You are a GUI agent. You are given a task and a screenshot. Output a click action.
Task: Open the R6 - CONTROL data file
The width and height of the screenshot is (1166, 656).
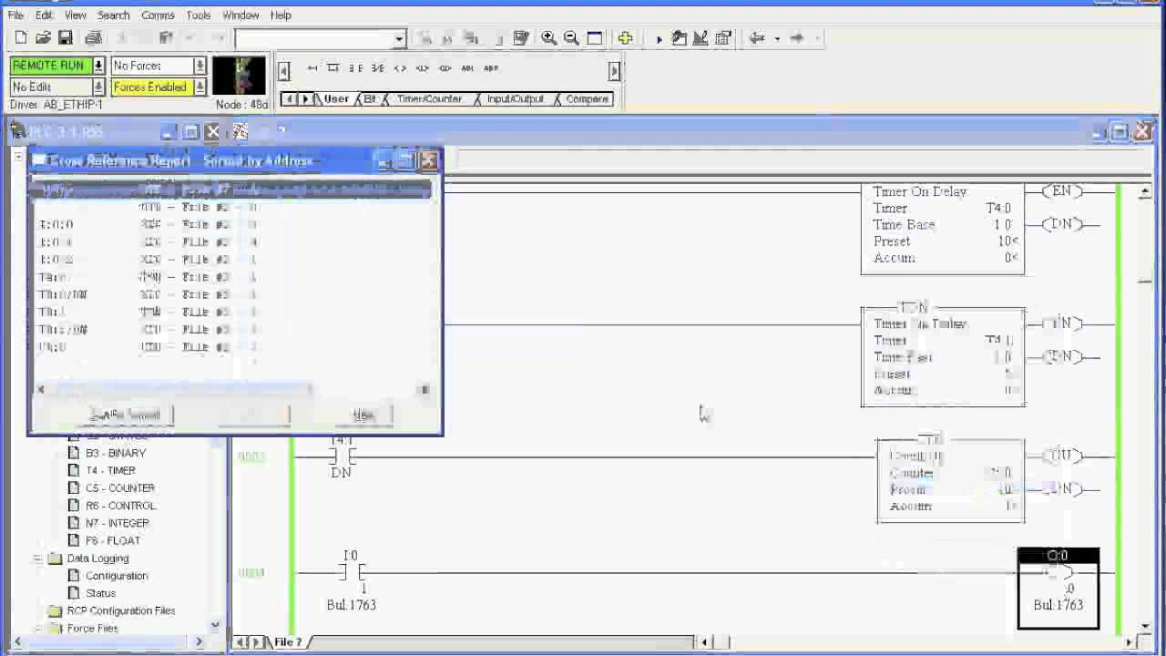pyautogui.click(x=120, y=506)
